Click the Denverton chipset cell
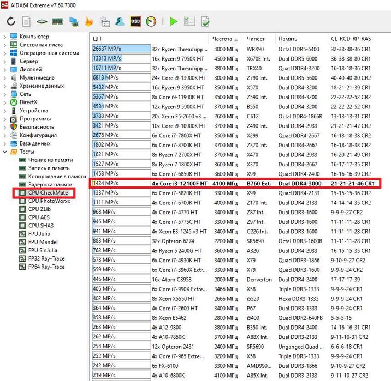Image resolution: width=391 pixels, height=381 pixels. click(259, 280)
